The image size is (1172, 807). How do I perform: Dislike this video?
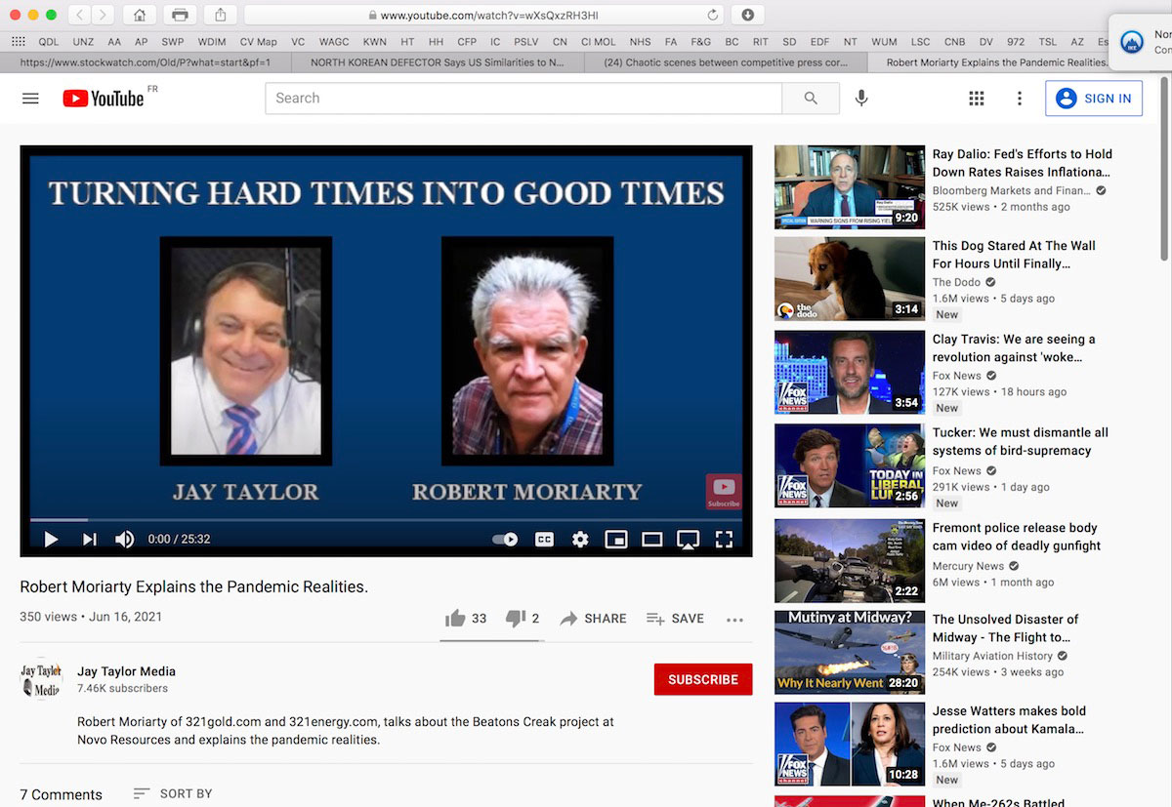tap(523, 619)
